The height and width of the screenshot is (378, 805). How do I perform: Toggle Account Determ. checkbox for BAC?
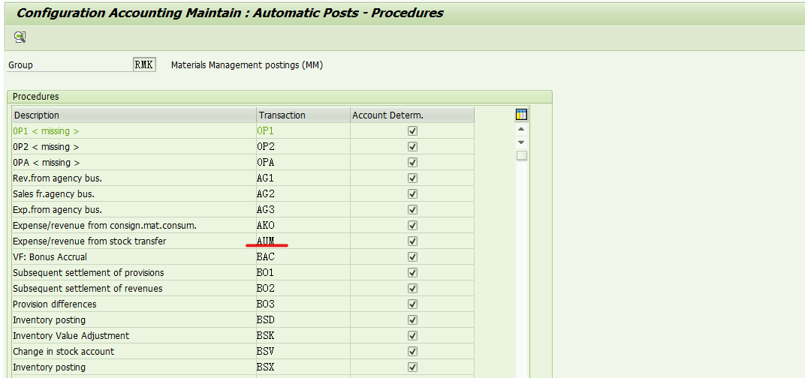412,257
